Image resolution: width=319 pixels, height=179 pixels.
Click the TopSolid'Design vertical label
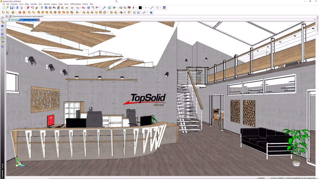(2, 171)
